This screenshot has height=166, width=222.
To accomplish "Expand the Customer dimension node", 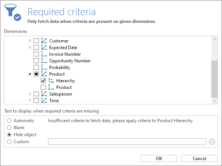I will tap(30, 41).
